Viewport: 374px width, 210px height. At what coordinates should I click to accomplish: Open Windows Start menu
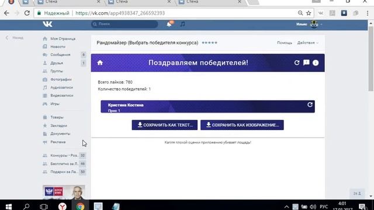[9, 206]
